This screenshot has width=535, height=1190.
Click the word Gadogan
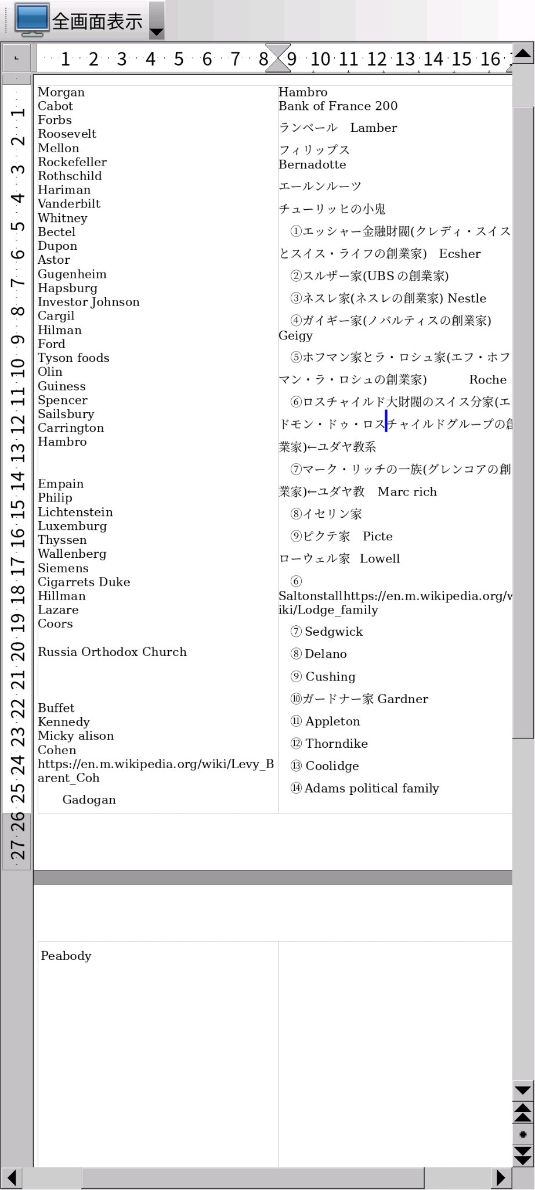pyautogui.click(x=89, y=800)
